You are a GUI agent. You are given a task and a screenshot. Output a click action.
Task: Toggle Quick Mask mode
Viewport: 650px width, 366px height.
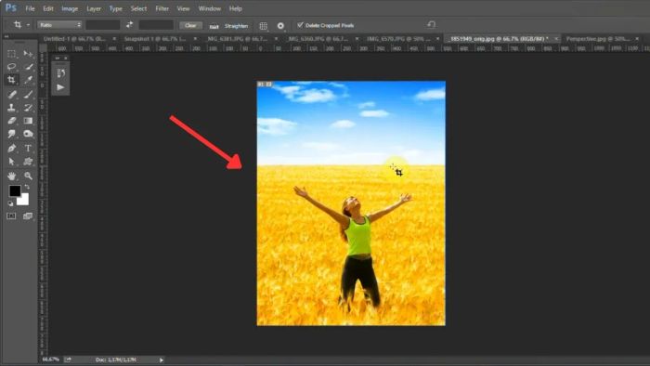pos(11,216)
